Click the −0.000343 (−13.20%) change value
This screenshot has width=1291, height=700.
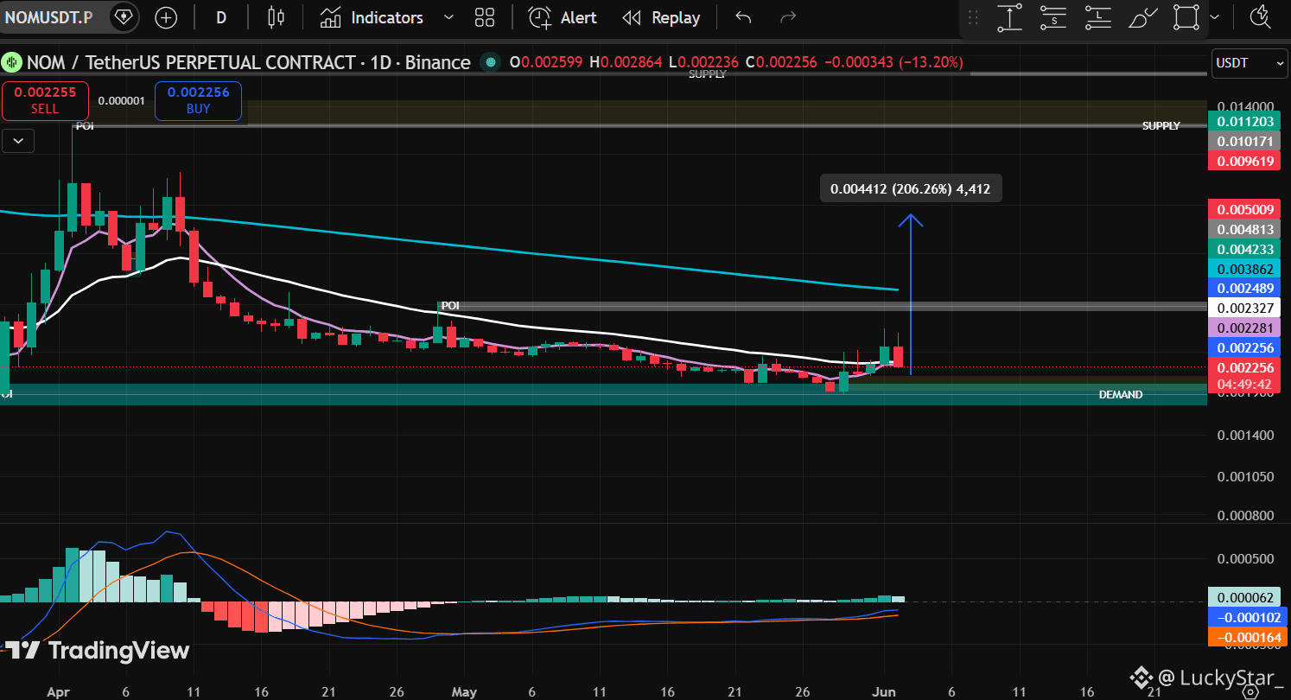click(x=894, y=62)
